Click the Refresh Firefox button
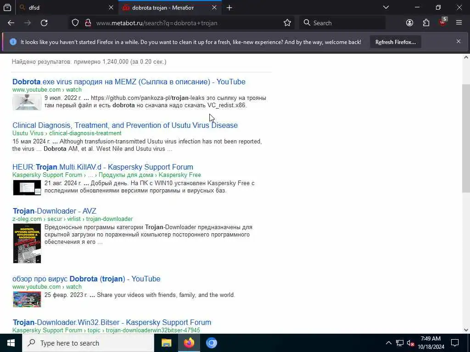 point(395,42)
